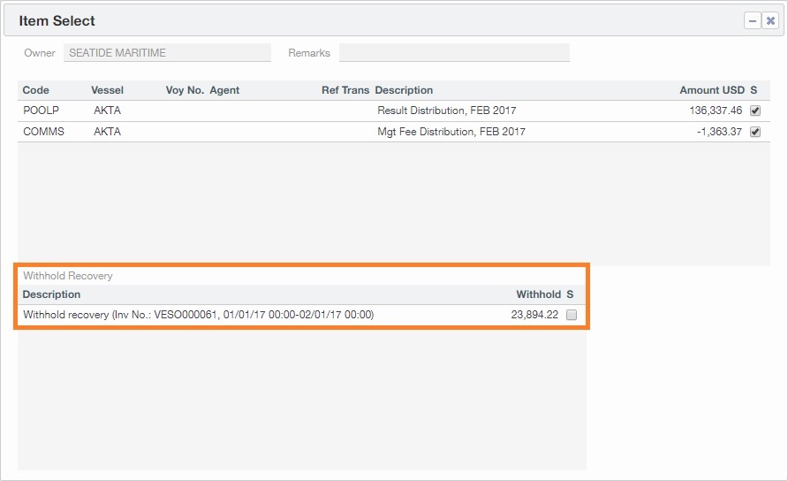Click the Voy No. column header

pyautogui.click(x=185, y=90)
